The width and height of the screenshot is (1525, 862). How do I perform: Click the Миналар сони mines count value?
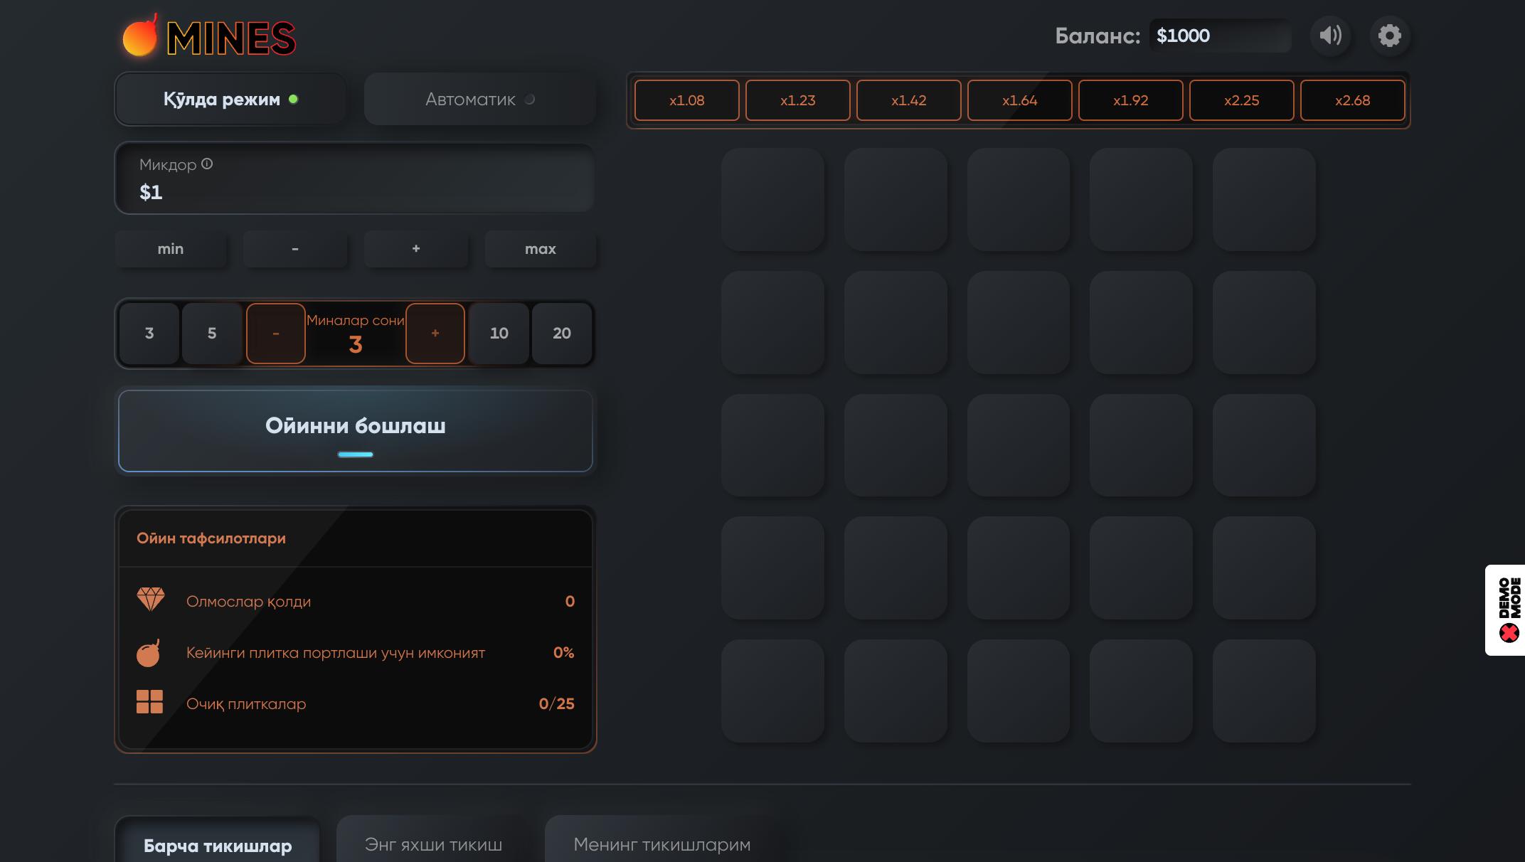coord(356,345)
